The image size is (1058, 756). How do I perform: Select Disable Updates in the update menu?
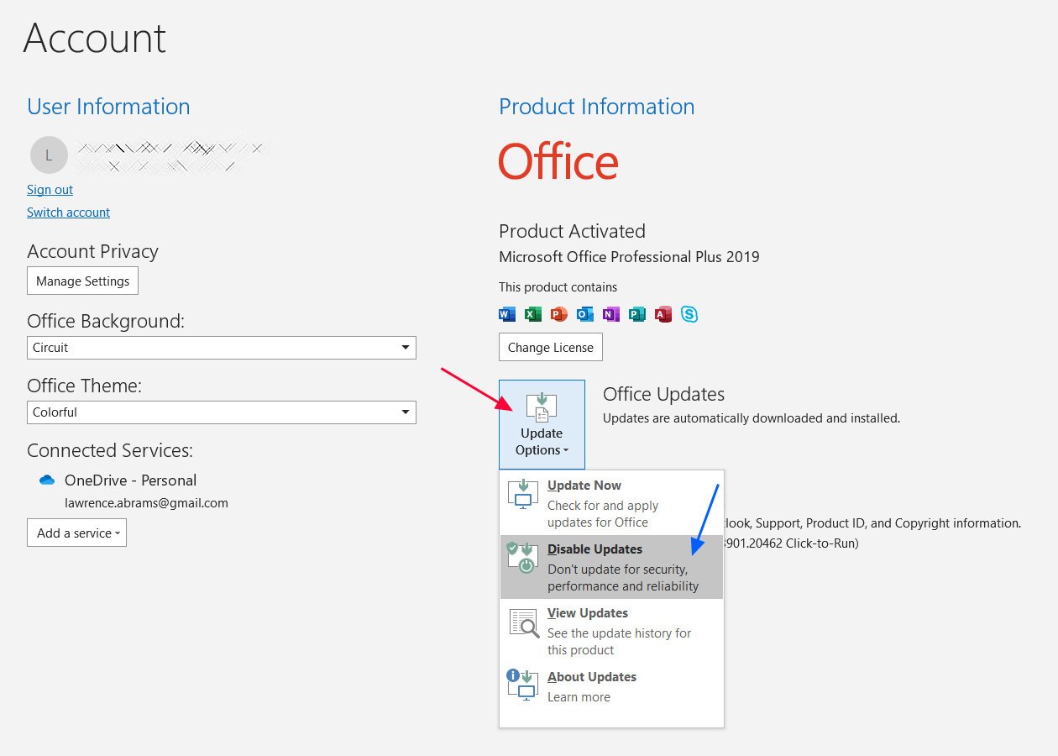[x=611, y=567]
